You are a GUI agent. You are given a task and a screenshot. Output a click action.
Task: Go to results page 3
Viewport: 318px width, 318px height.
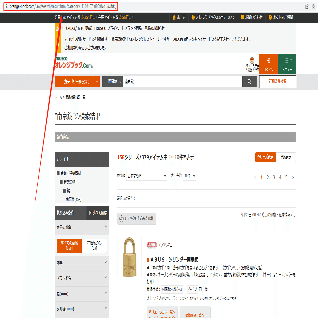[274, 178]
